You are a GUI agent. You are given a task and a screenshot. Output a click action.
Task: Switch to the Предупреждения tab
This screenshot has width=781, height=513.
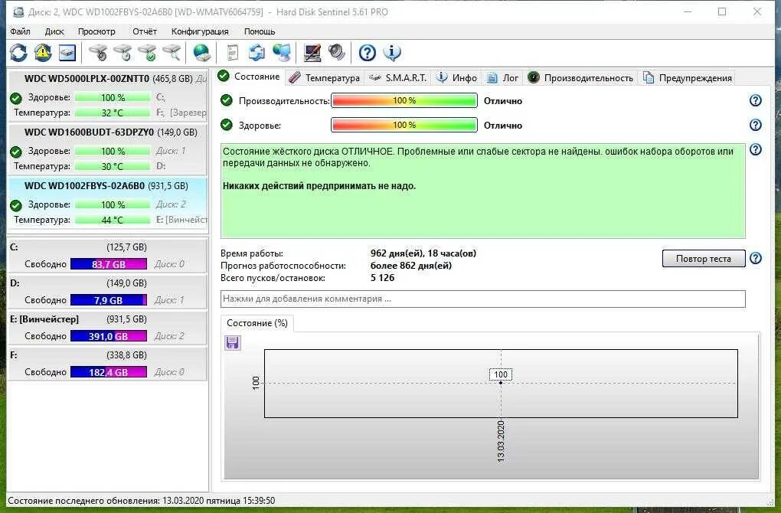(688, 77)
